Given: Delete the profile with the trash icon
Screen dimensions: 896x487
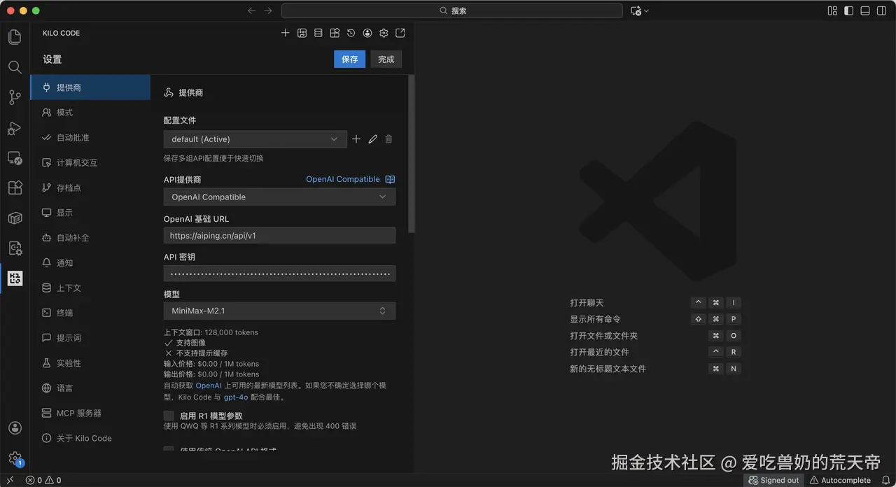Looking at the screenshot, I should tap(388, 139).
